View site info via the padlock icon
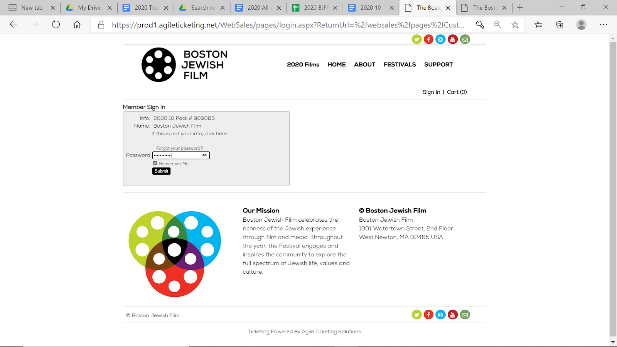617x347 pixels. [101, 25]
